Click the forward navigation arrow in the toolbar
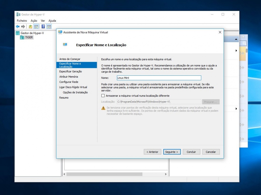The height and width of the screenshot is (195, 261). 23,27
